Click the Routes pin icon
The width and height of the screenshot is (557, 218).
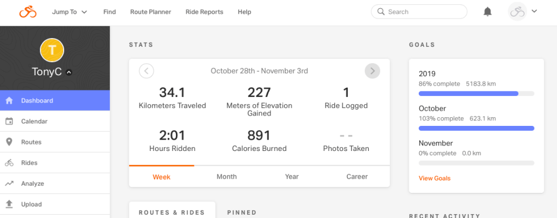click(9, 142)
